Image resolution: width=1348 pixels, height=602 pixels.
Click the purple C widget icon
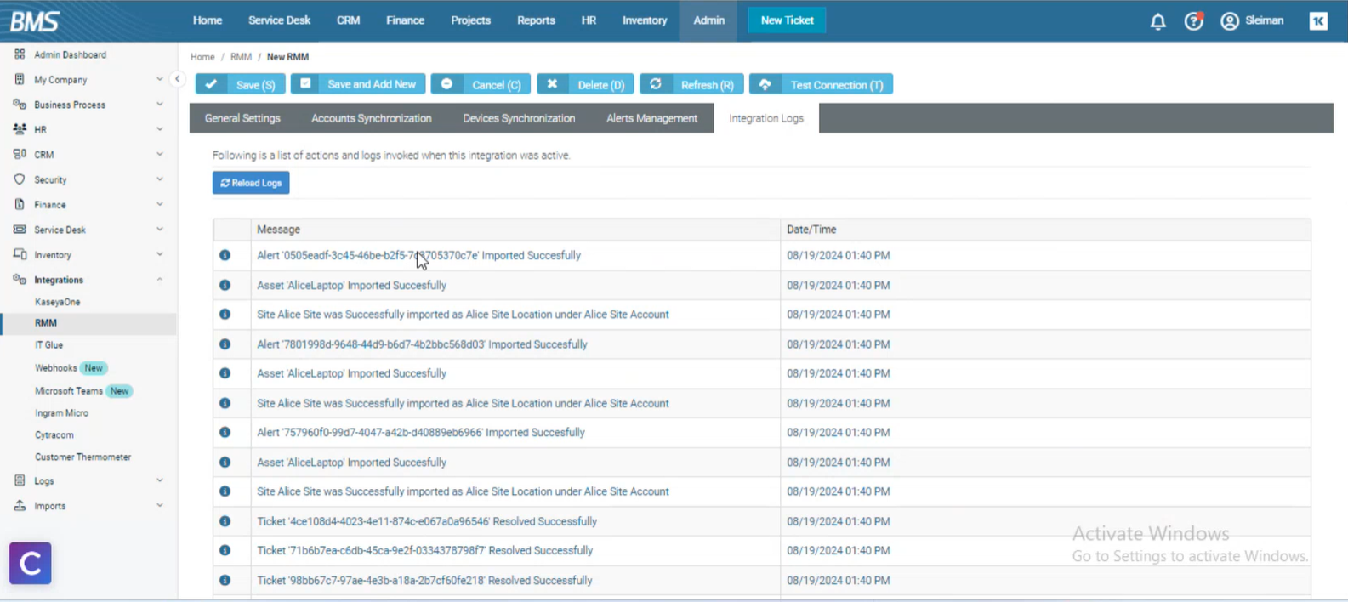pyautogui.click(x=31, y=563)
